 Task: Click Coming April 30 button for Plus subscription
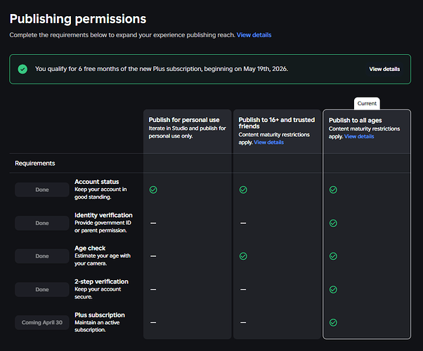coord(42,322)
